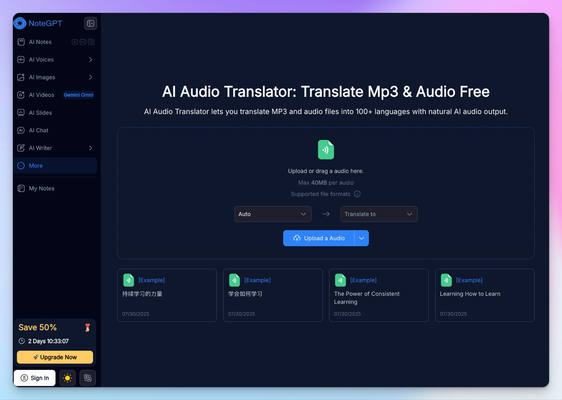Open the upload options dropdown arrow
This screenshot has height=400, width=562.
[x=362, y=238]
